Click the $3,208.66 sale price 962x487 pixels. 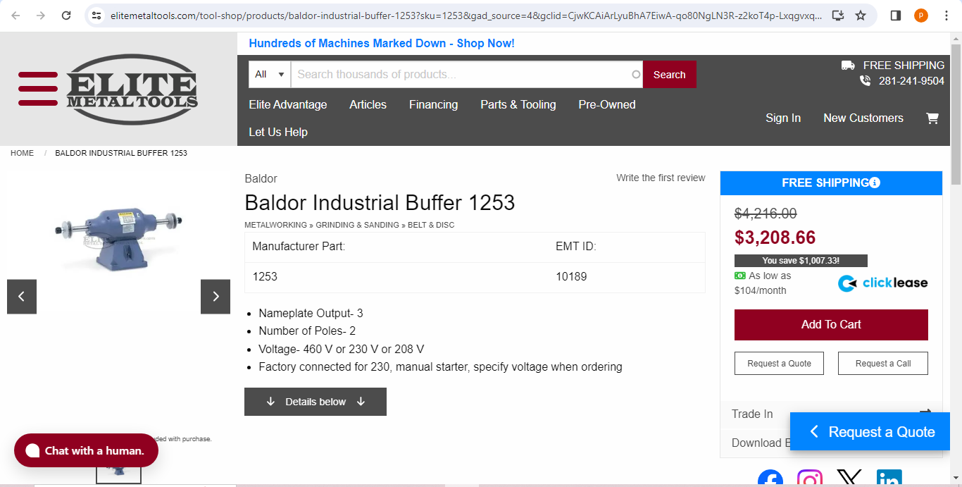pyautogui.click(x=775, y=238)
